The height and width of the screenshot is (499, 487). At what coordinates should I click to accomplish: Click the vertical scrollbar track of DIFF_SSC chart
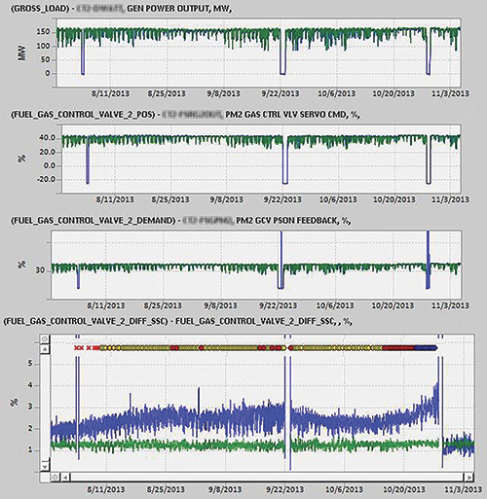(x=45, y=408)
